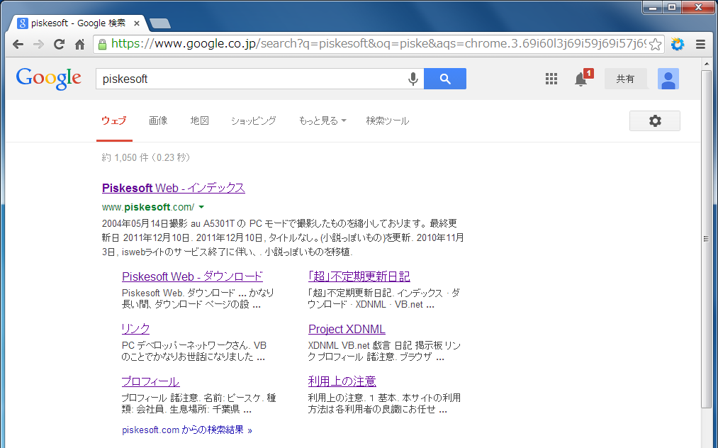718x448 pixels.
Task: Switch to the 地図 maps tab
Action: pos(200,121)
